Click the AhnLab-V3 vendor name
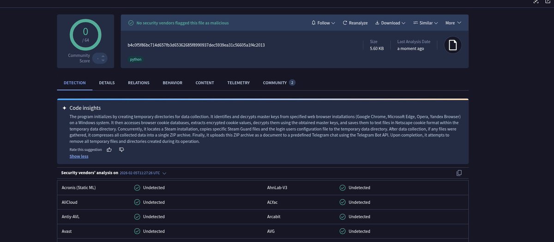 point(277,188)
